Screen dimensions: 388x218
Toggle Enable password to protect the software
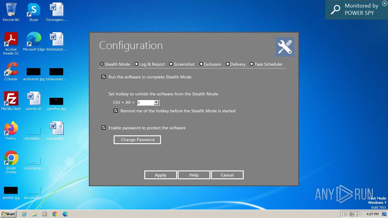click(104, 128)
